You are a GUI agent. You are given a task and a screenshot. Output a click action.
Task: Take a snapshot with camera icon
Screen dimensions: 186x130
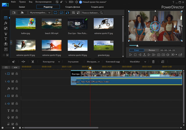[159, 55]
